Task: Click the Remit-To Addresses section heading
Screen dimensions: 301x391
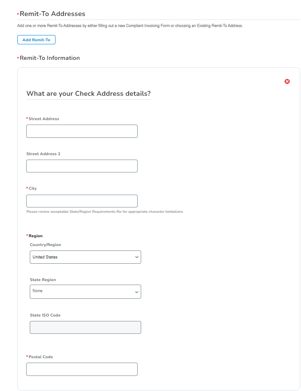Action: point(52,14)
